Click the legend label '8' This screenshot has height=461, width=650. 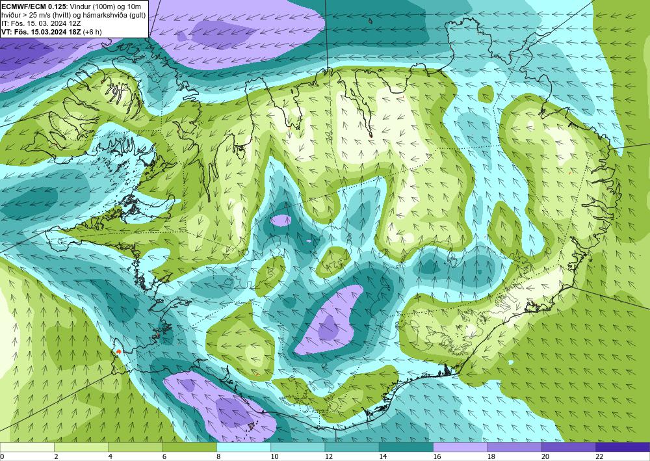218,456
